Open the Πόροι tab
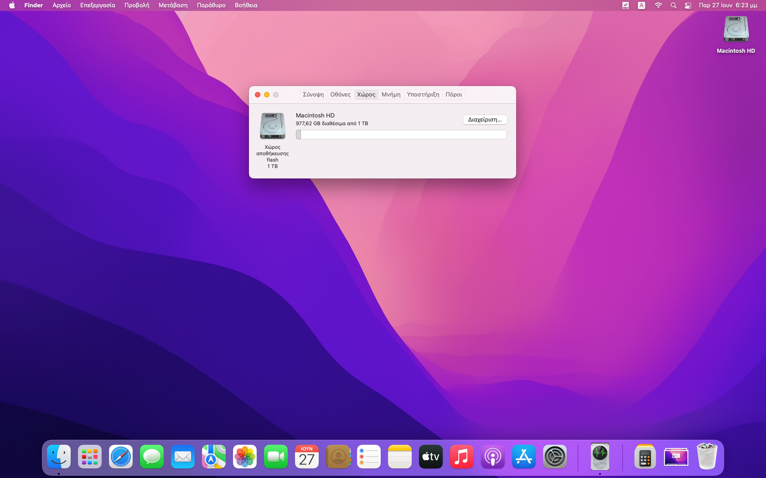The image size is (766, 478). [x=454, y=95]
